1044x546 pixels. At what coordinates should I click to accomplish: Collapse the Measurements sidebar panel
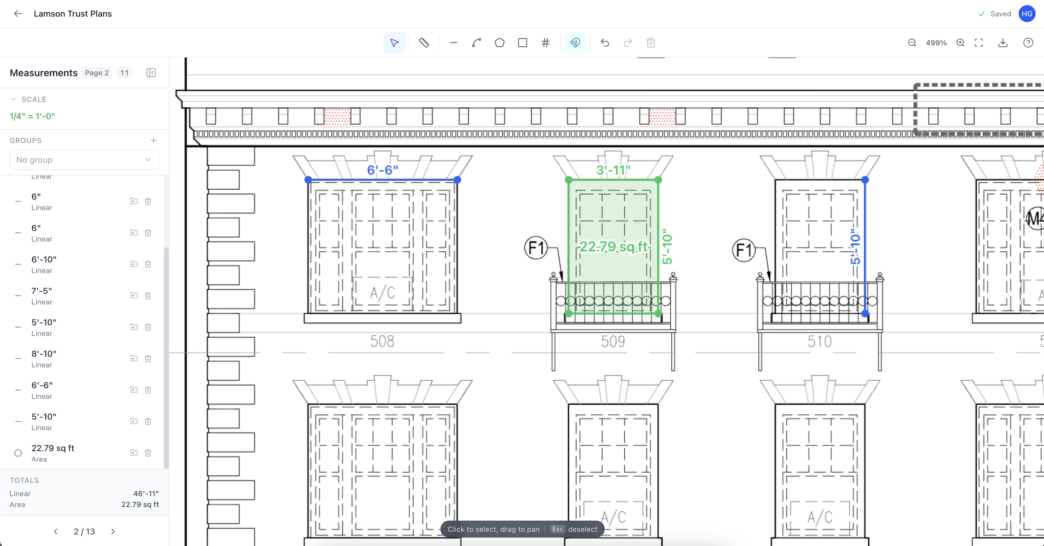click(151, 72)
